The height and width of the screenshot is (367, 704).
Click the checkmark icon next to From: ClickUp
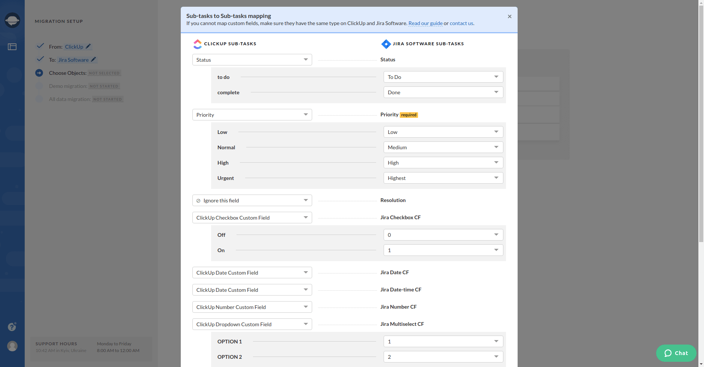40,46
